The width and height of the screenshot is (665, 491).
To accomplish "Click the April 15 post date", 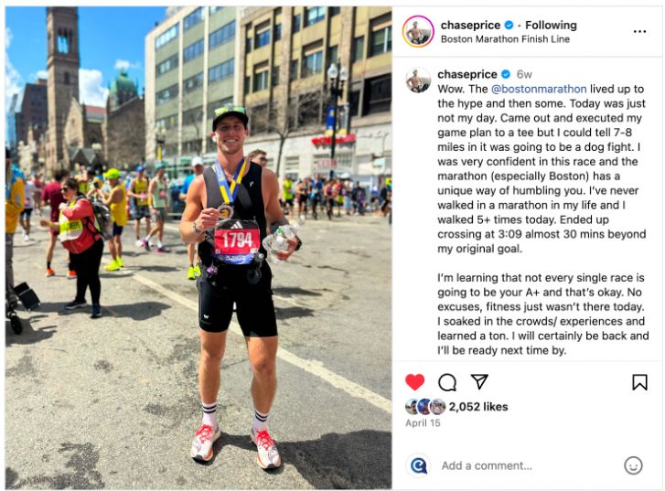I will coord(423,422).
